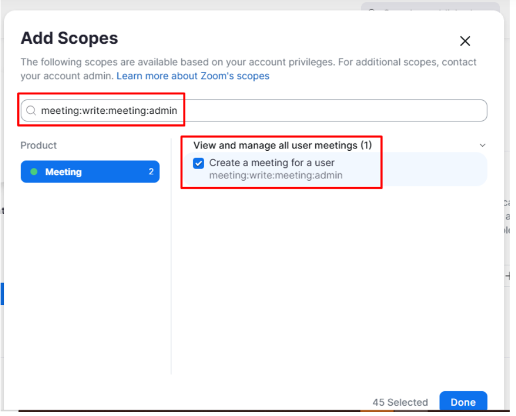Screen dimensions: 516x416
Task: Collapse the scope group using the chevron arrow
Action: pos(482,146)
